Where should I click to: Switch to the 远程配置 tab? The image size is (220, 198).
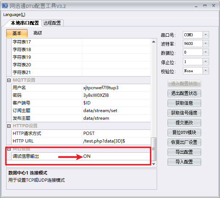pos(53,23)
